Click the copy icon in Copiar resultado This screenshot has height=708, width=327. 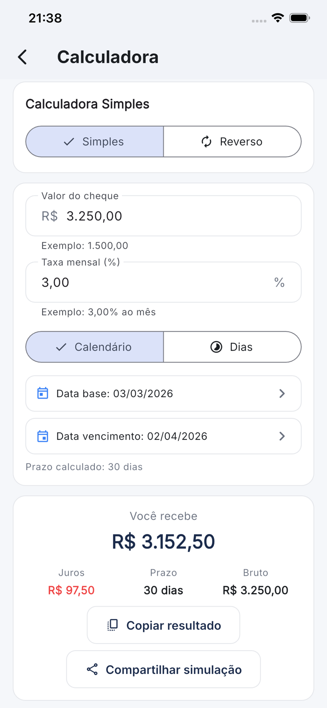(113, 625)
